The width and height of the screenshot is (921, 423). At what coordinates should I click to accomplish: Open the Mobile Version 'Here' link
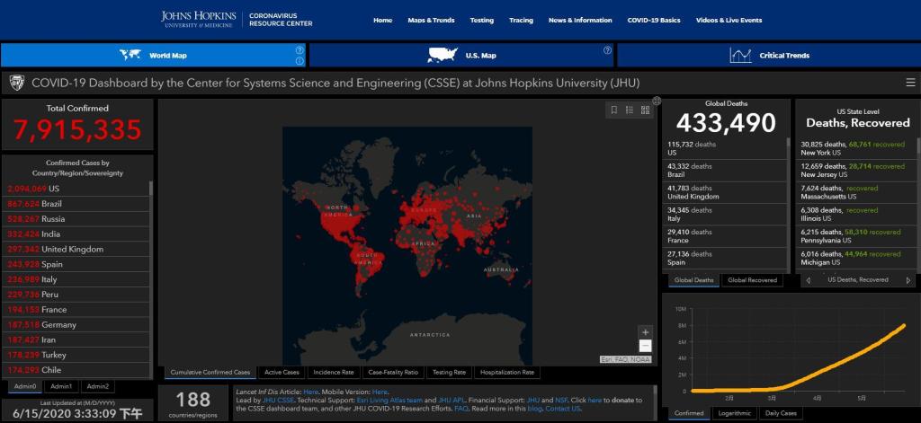point(380,392)
